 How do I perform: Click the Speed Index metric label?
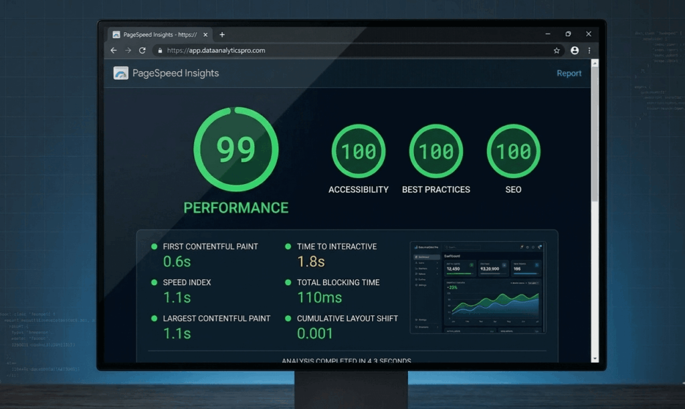(x=187, y=282)
